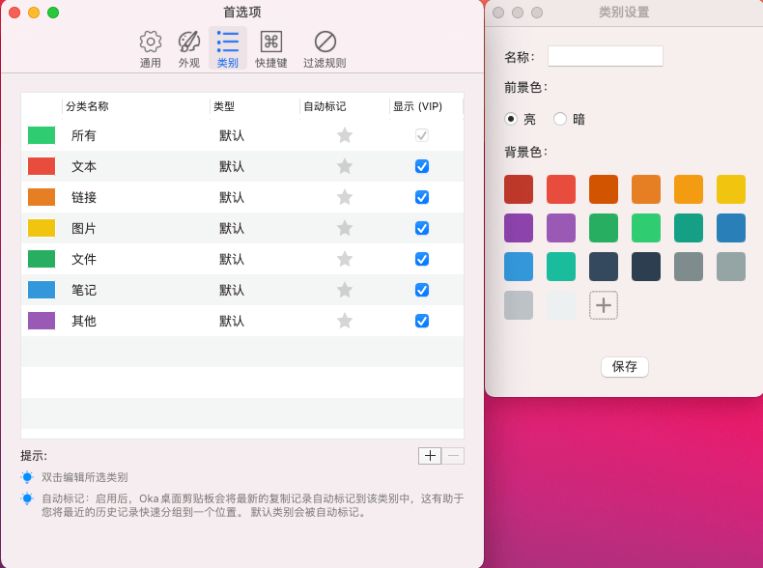Pick the yellow background color swatch
This screenshot has width=763, height=568.
(731, 189)
